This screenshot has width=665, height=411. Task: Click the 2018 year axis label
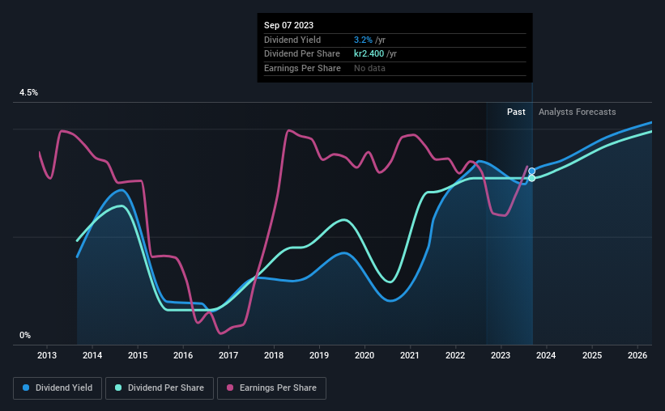pyautogui.click(x=274, y=355)
